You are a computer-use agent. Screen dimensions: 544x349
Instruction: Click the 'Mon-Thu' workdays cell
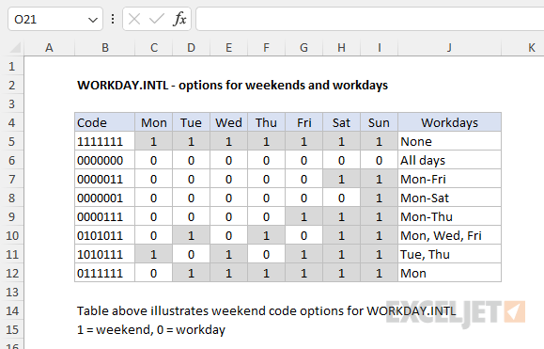450,216
